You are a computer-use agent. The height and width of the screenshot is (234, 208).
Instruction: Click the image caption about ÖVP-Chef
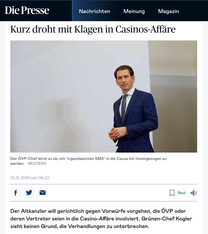coord(88,161)
